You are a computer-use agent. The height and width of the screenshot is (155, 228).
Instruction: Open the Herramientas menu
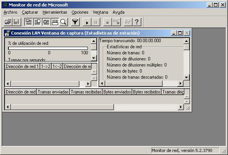point(55,12)
